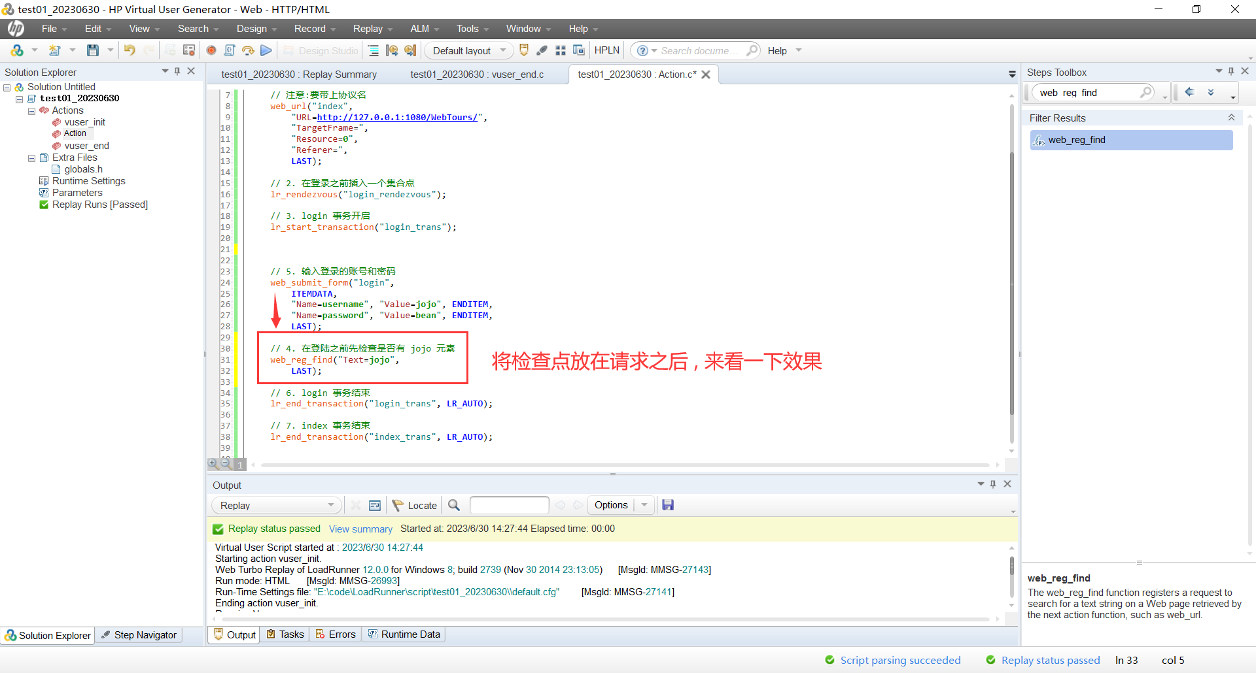Click the Output search magnifier icon
This screenshot has width=1256, height=673.
(454, 505)
